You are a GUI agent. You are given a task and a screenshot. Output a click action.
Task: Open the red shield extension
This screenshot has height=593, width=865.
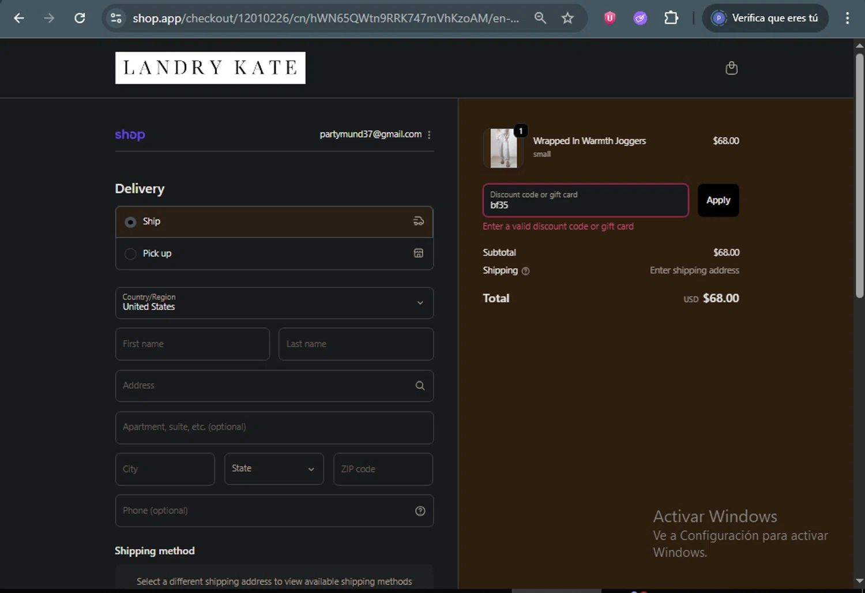610,18
